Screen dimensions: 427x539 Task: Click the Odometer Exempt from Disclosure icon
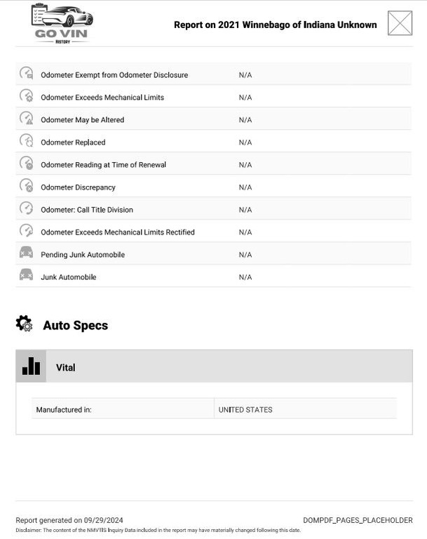[x=26, y=74]
